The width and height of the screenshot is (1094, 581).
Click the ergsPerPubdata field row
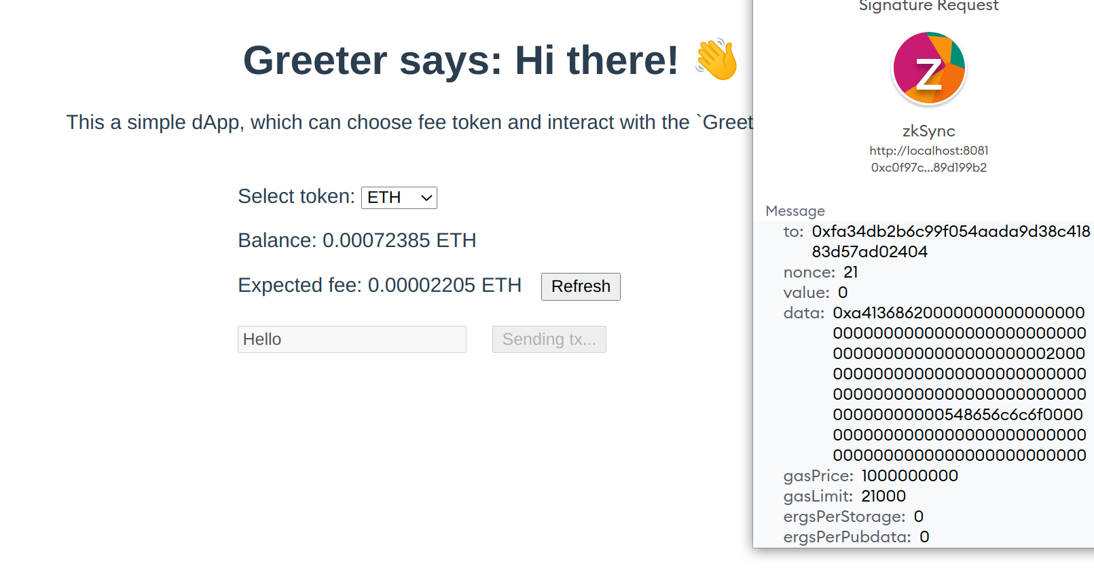click(856, 537)
